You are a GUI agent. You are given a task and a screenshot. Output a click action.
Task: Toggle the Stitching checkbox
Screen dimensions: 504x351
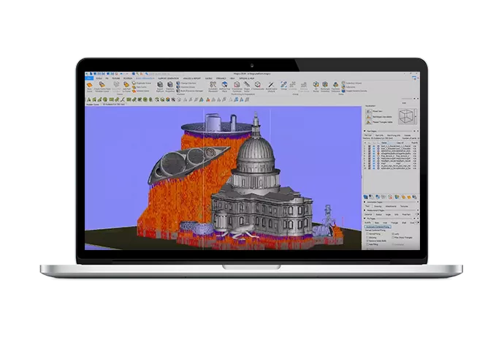click(x=367, y=238)
